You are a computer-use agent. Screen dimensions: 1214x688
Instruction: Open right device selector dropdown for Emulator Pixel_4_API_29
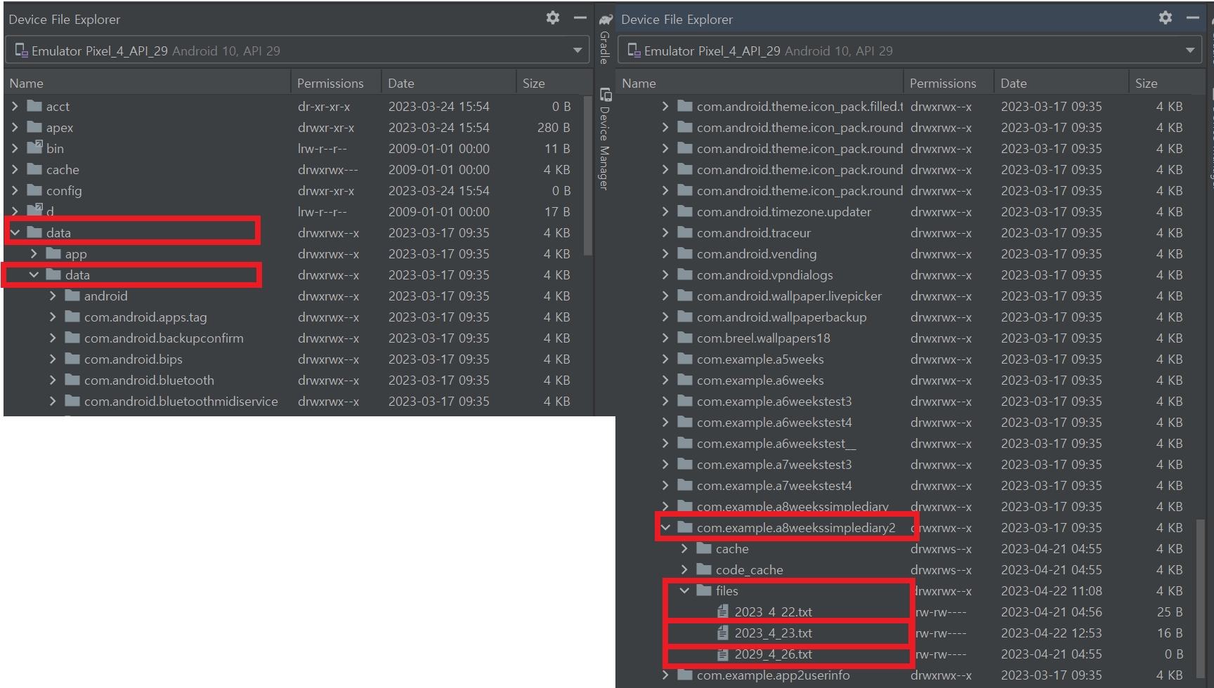point(910,51)
